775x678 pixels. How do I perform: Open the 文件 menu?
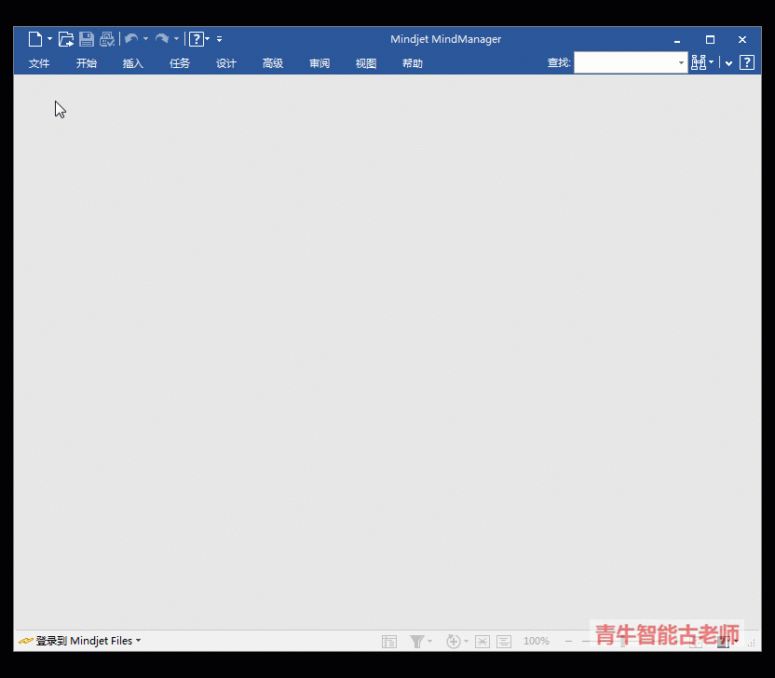coord(39,63)
